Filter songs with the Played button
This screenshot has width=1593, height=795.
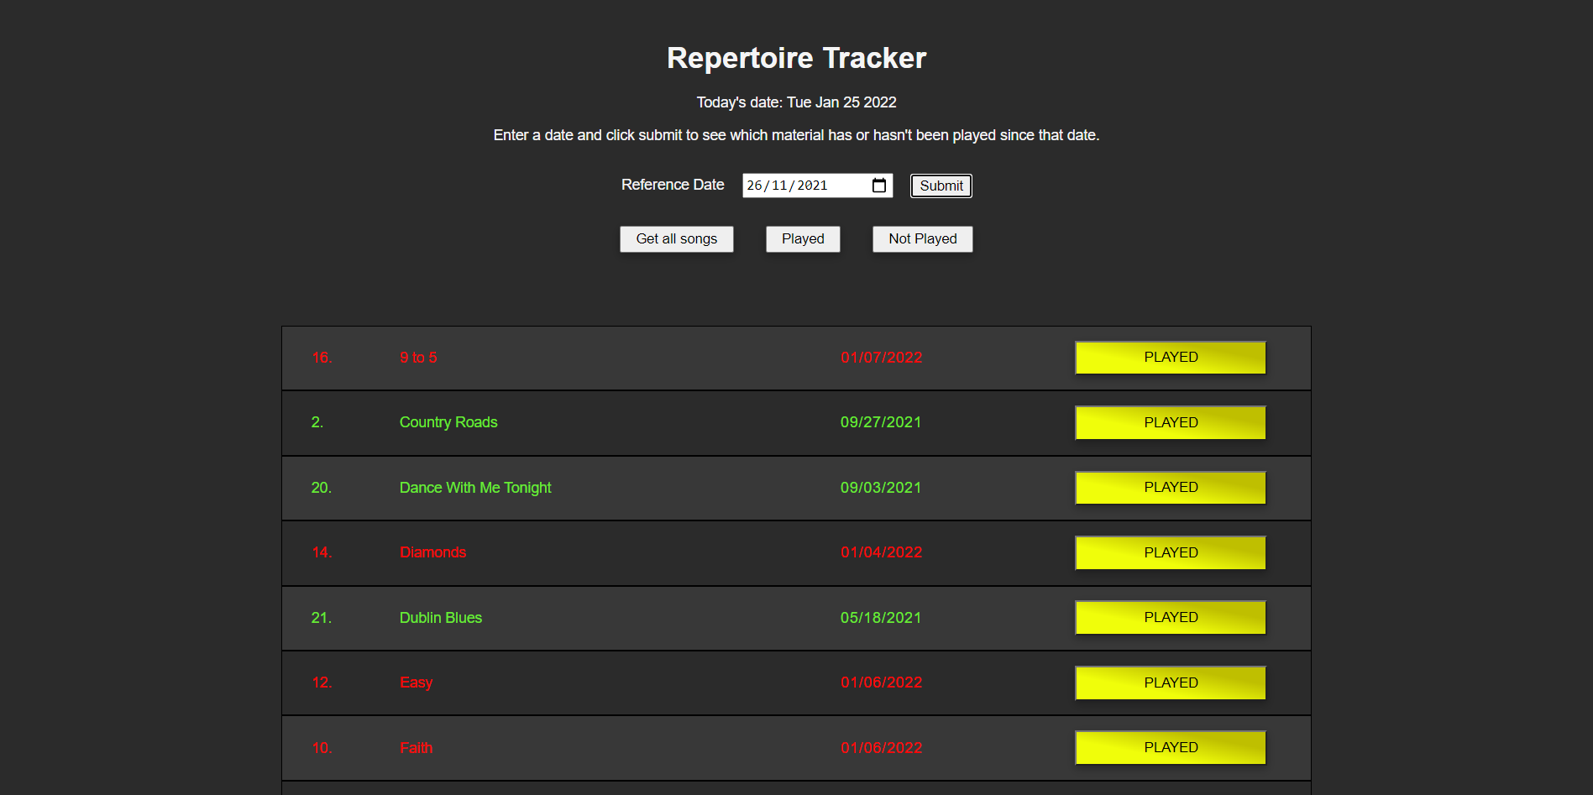coord(803,239)
